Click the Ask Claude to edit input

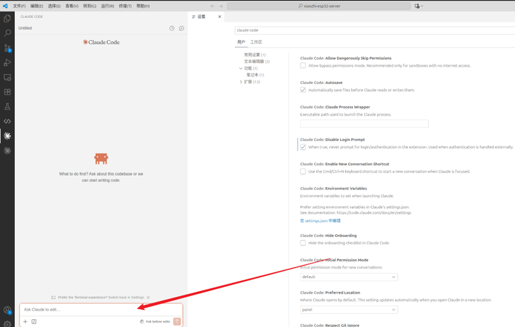click(x=101, y=310)
